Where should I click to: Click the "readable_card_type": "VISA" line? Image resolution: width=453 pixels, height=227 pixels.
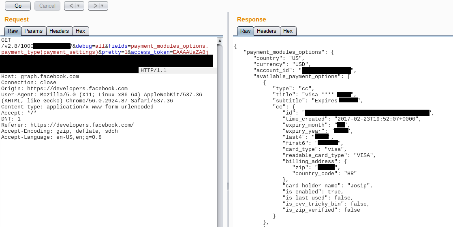329,155
